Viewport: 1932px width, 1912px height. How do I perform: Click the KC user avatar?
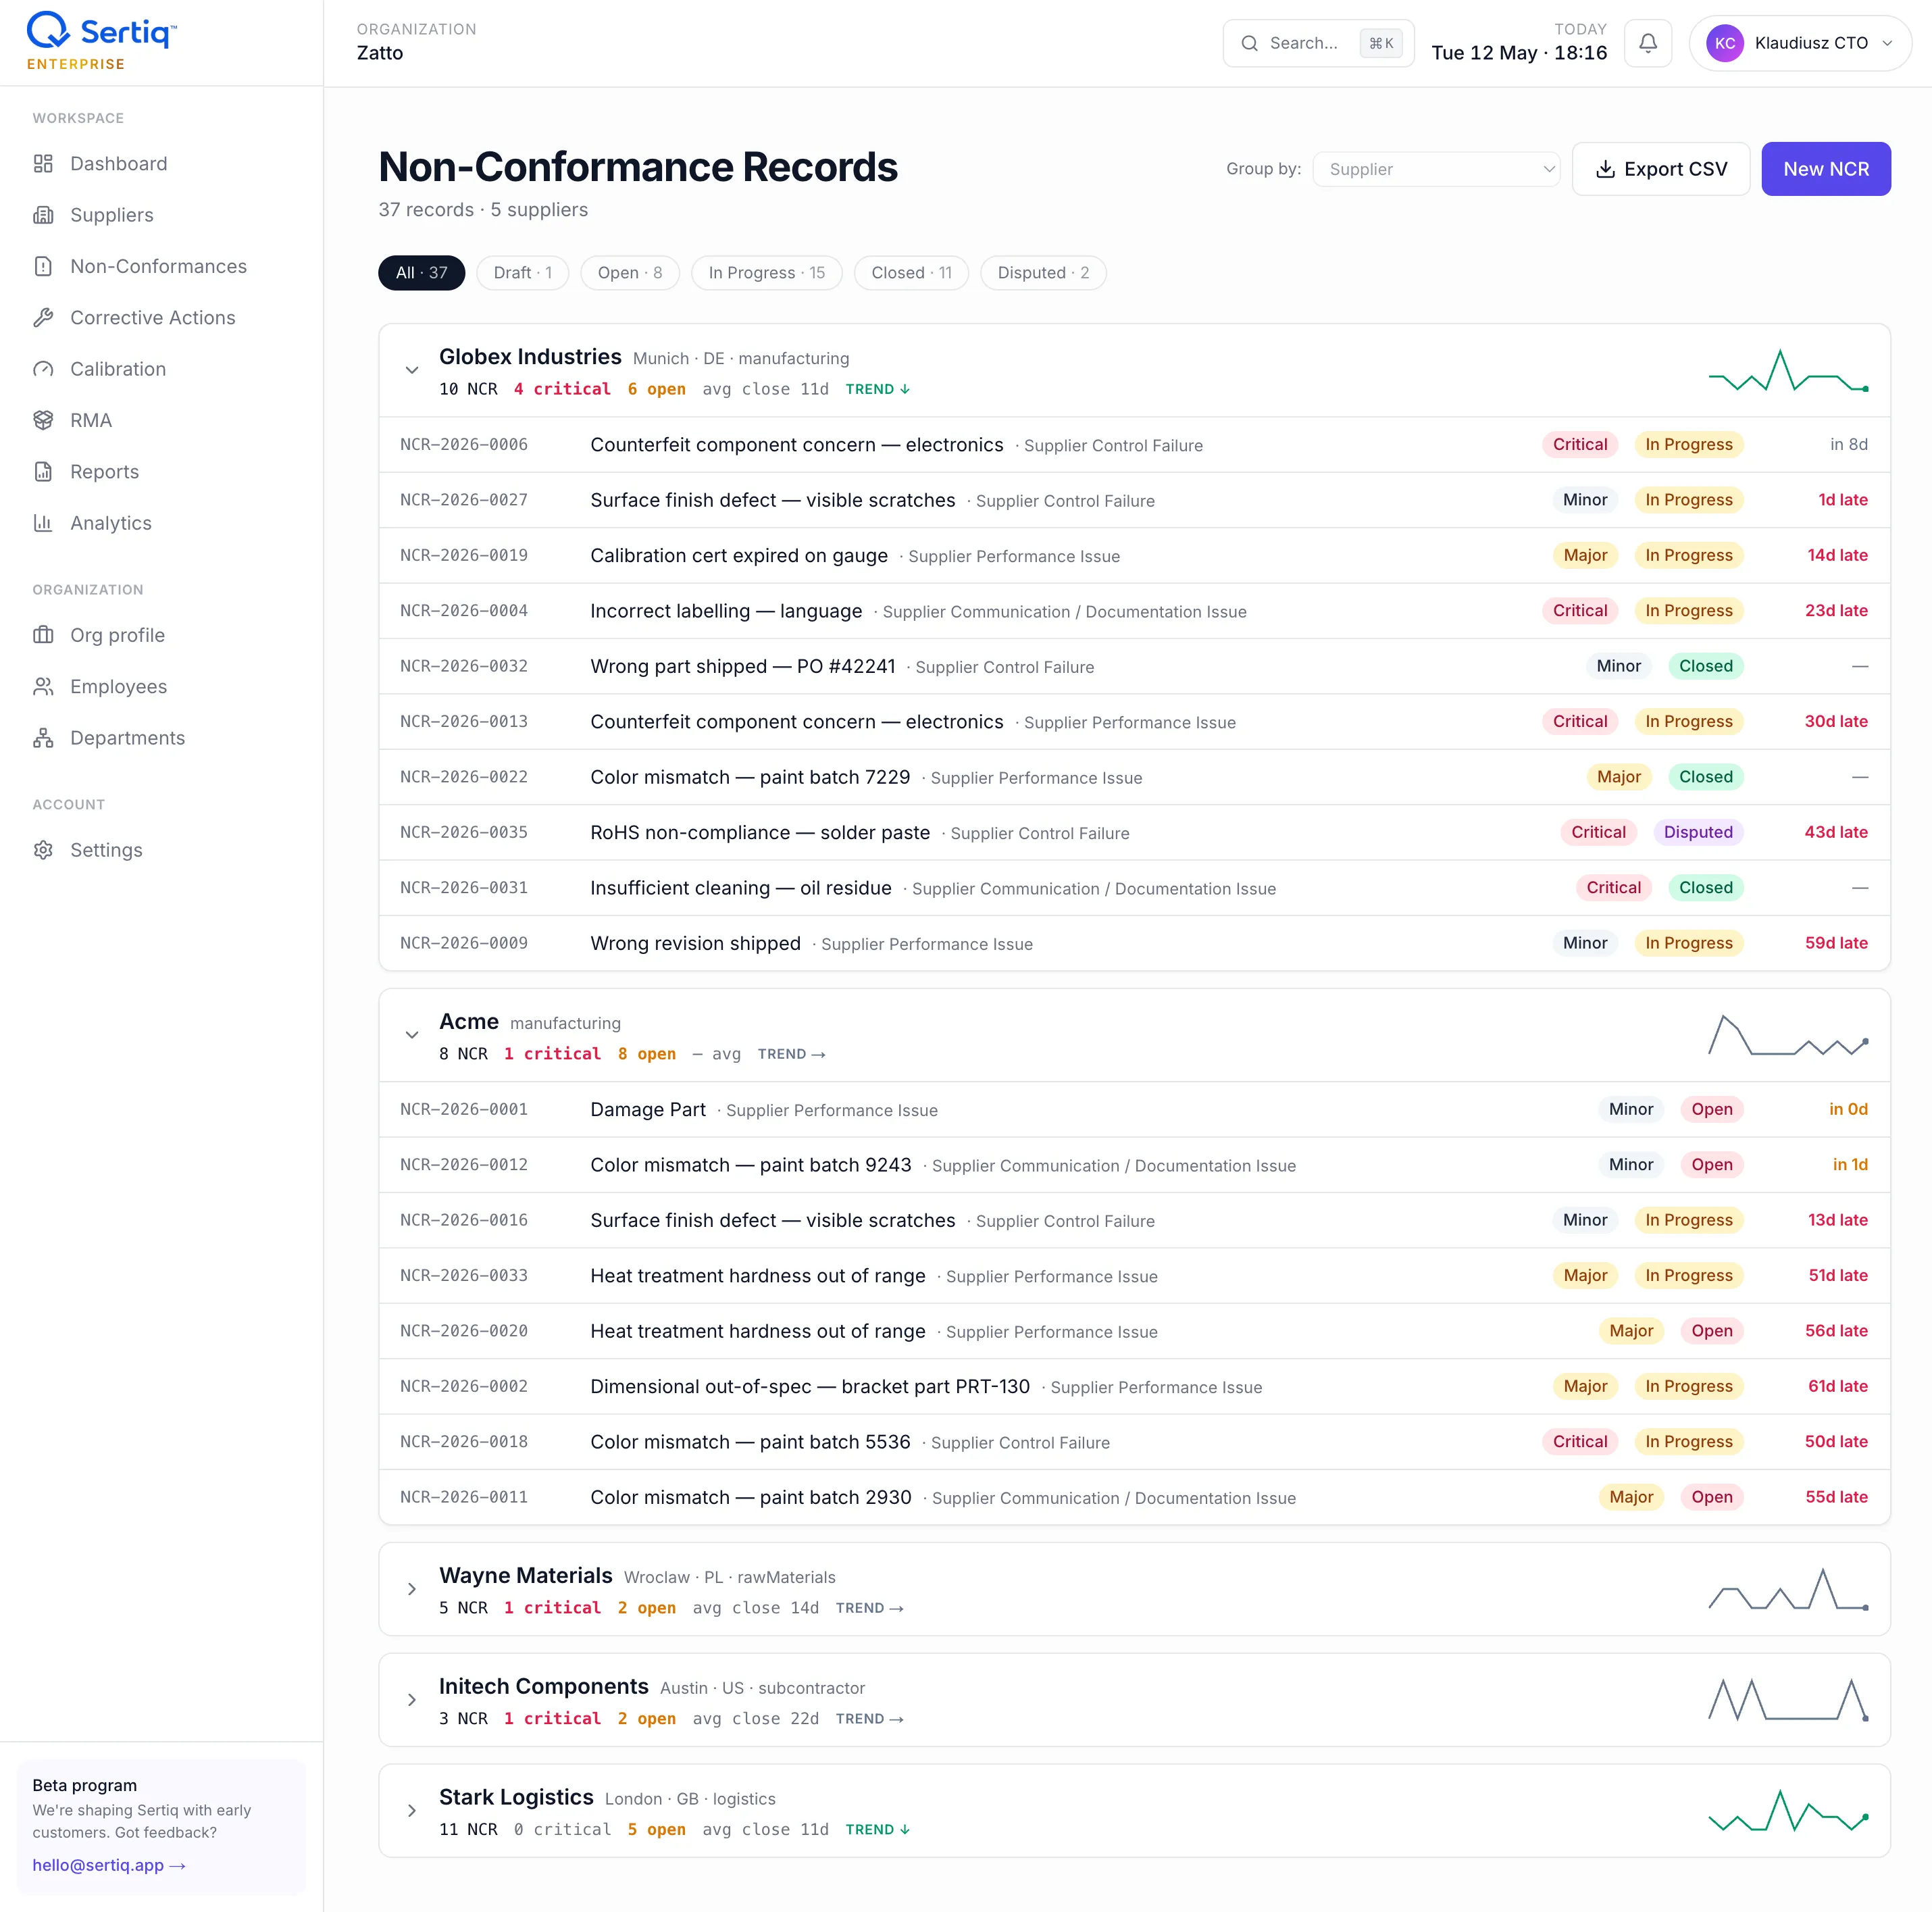click(1724, 43)
